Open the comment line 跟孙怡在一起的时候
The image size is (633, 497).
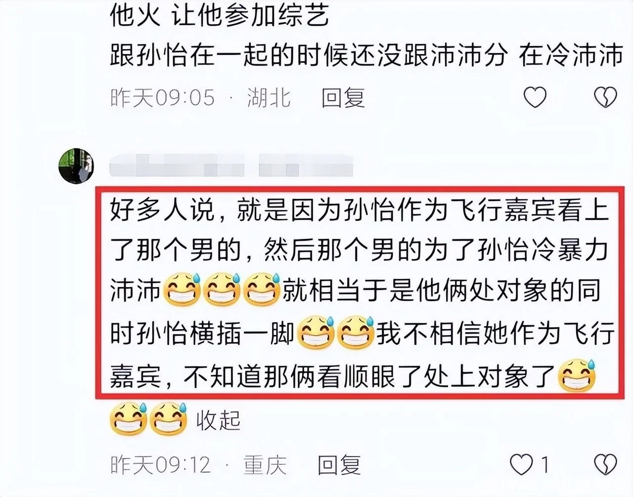[x=366, y=54]
